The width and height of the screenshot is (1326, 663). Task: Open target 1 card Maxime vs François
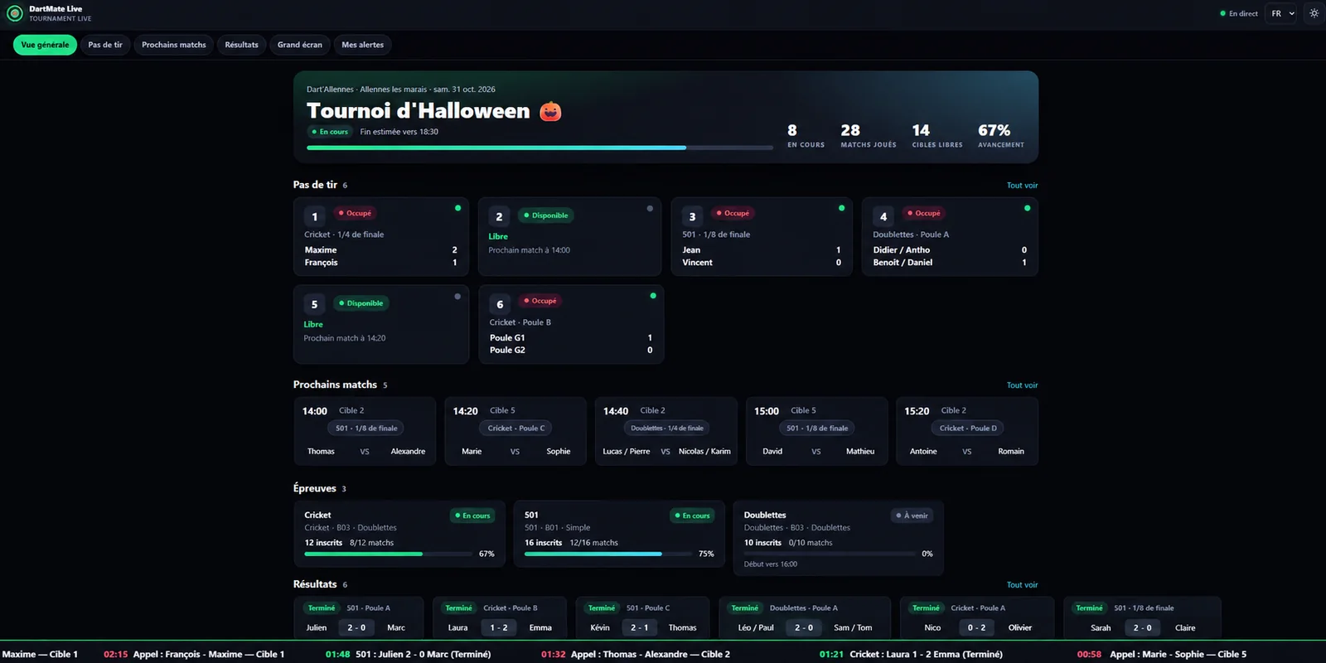pyautogui.click(x=381, y=236)
